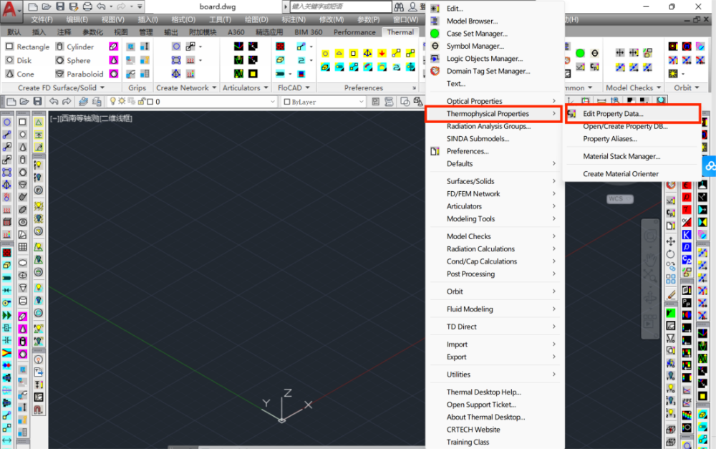Click the Print icon in quick access toolbar

(87, 6)
